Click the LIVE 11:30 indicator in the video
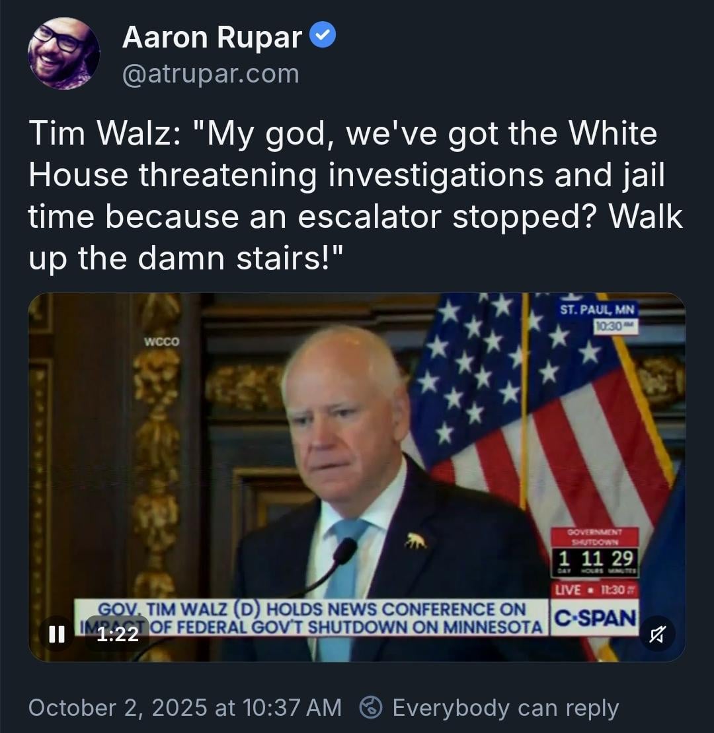Image resolution: width=714 pixels, height=733 pixels. click(x=595, y=590)
